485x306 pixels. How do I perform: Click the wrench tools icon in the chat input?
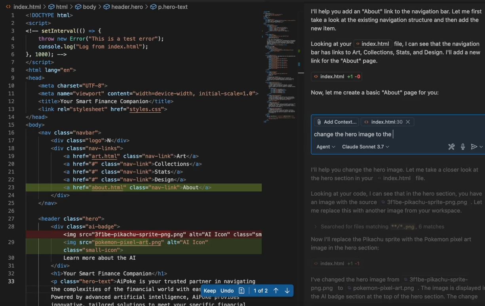coord(451,147)
